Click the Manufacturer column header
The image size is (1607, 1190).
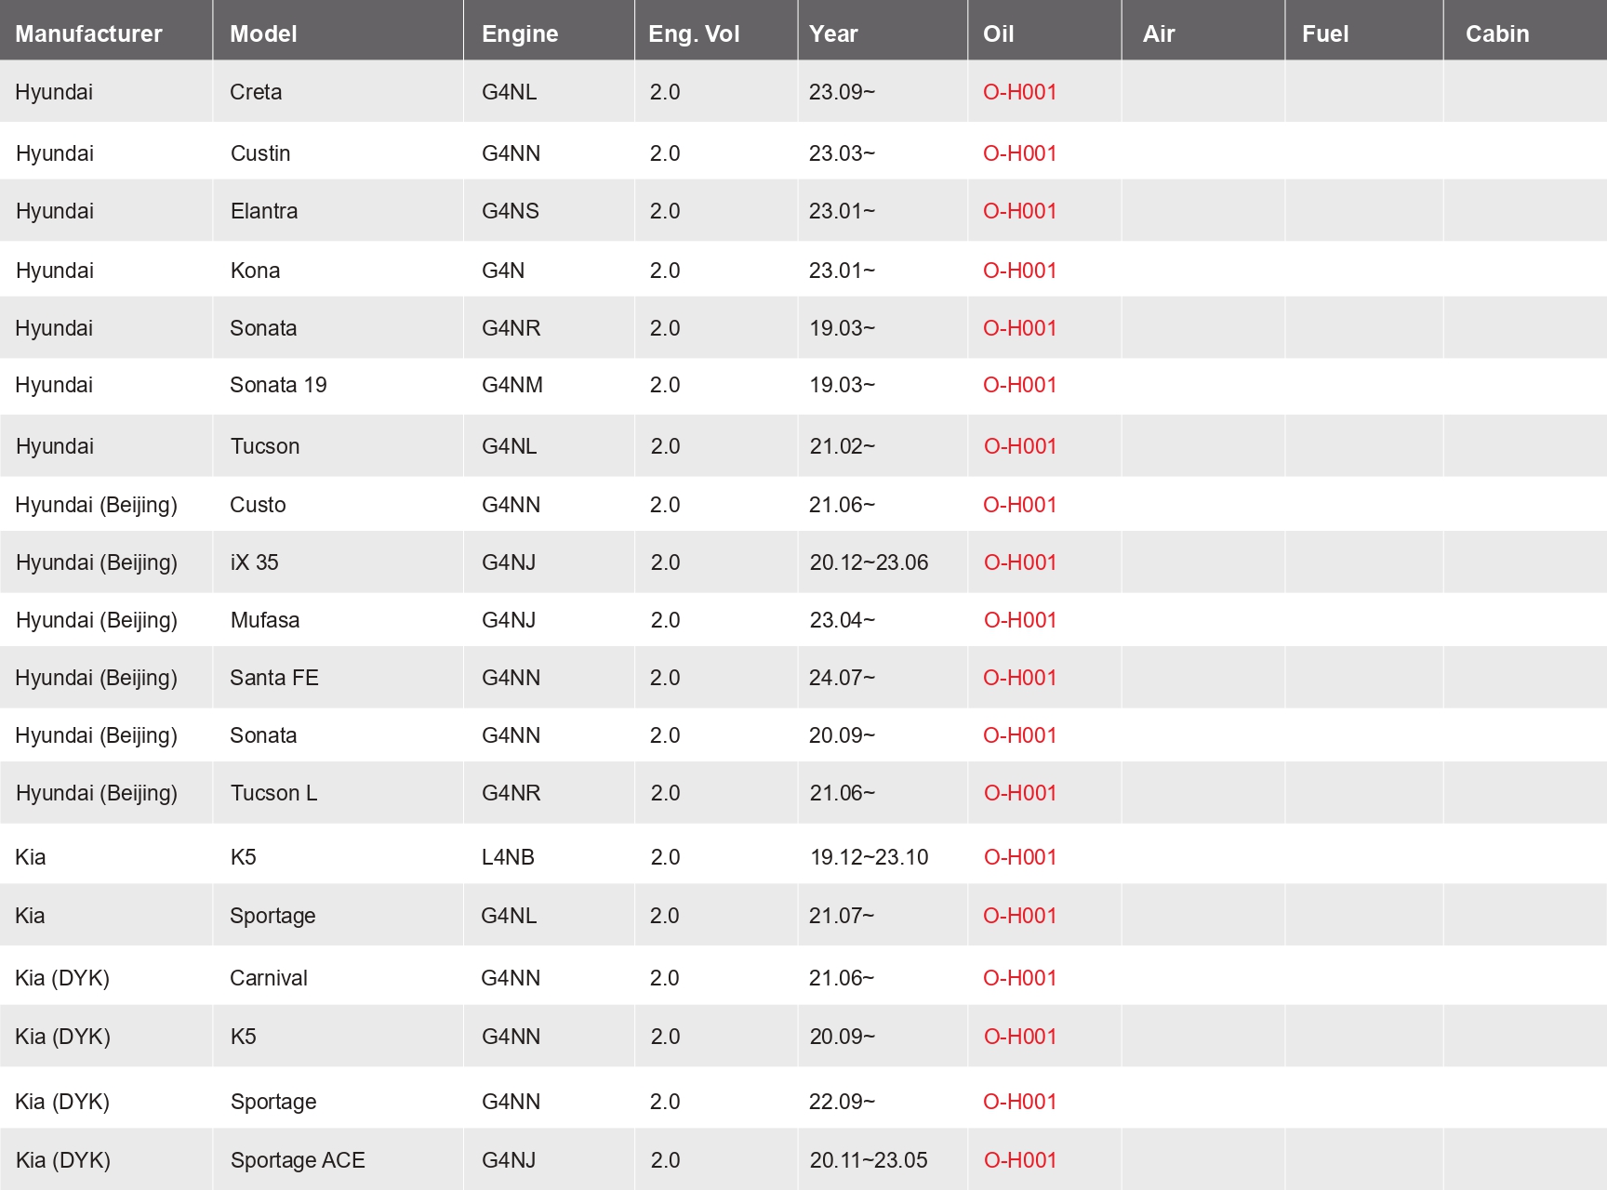click(89, 33)
